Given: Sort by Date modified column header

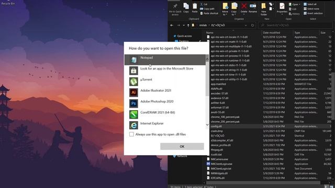Looking at the screenshot, I should pos(277,32).
